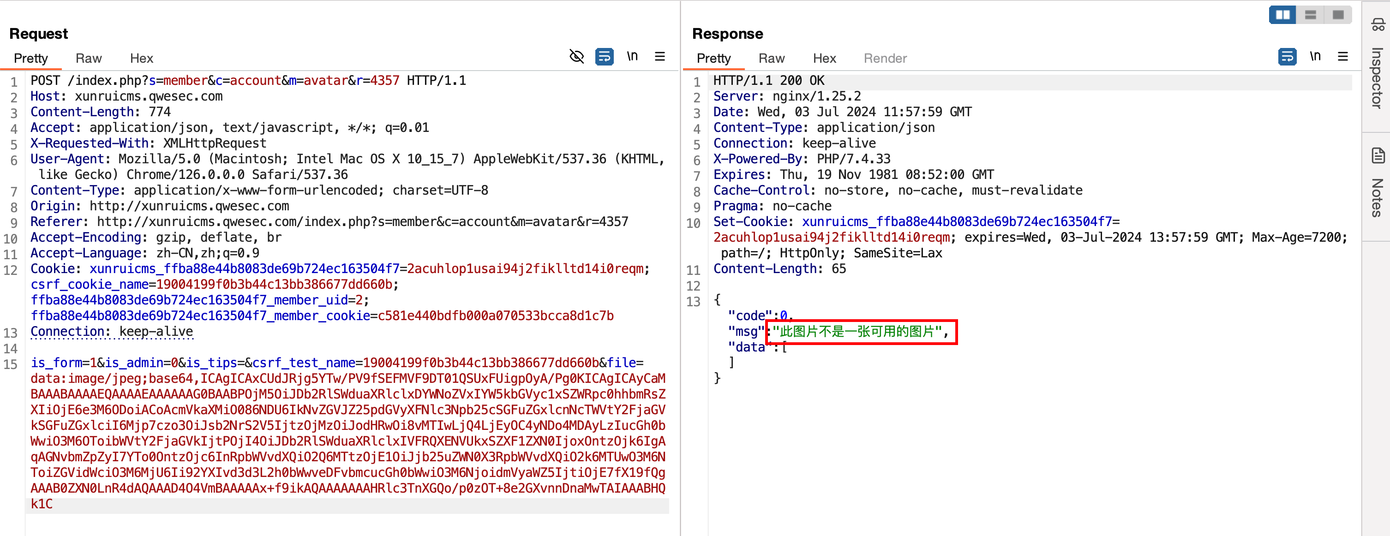1390x536 pixels.
Task: Switch Request view to Pretty tab
Action: tap(31, 58)
